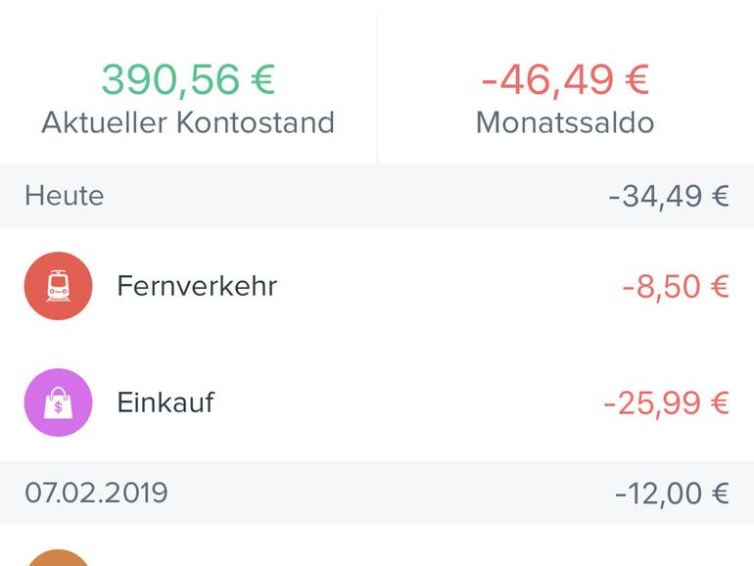Tap the -34,49 € daily total for Heute

coord(669,196)
